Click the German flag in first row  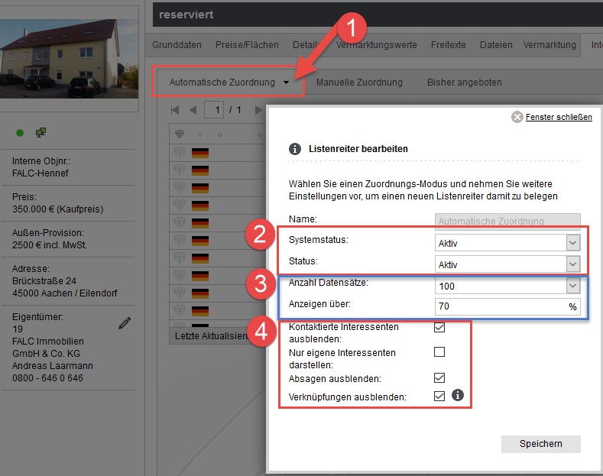click(200, 153)
